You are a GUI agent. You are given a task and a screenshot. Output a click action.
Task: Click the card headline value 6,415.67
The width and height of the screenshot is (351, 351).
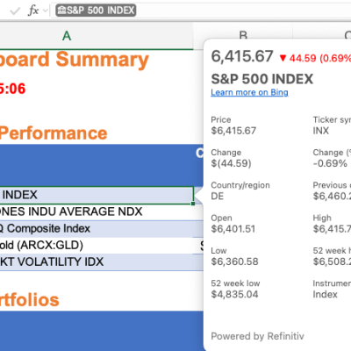pyautogui.click(x=242, y=56)
